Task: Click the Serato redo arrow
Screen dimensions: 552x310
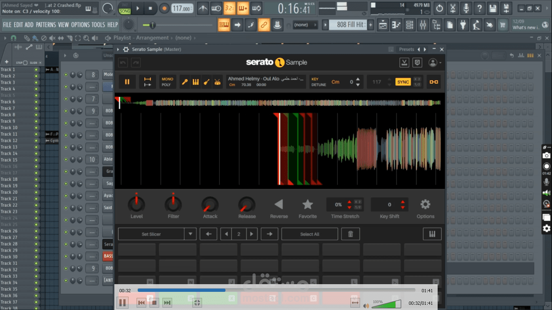Action: [x=136, y=63]
